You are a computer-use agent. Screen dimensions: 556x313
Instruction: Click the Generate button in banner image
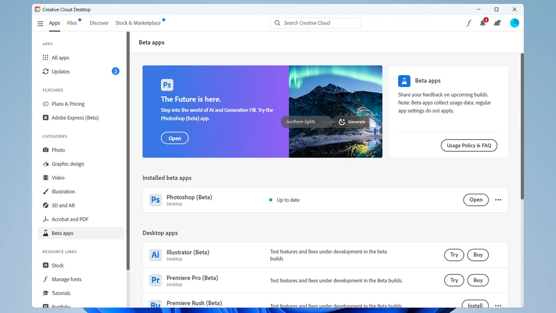tap(352, 122)
